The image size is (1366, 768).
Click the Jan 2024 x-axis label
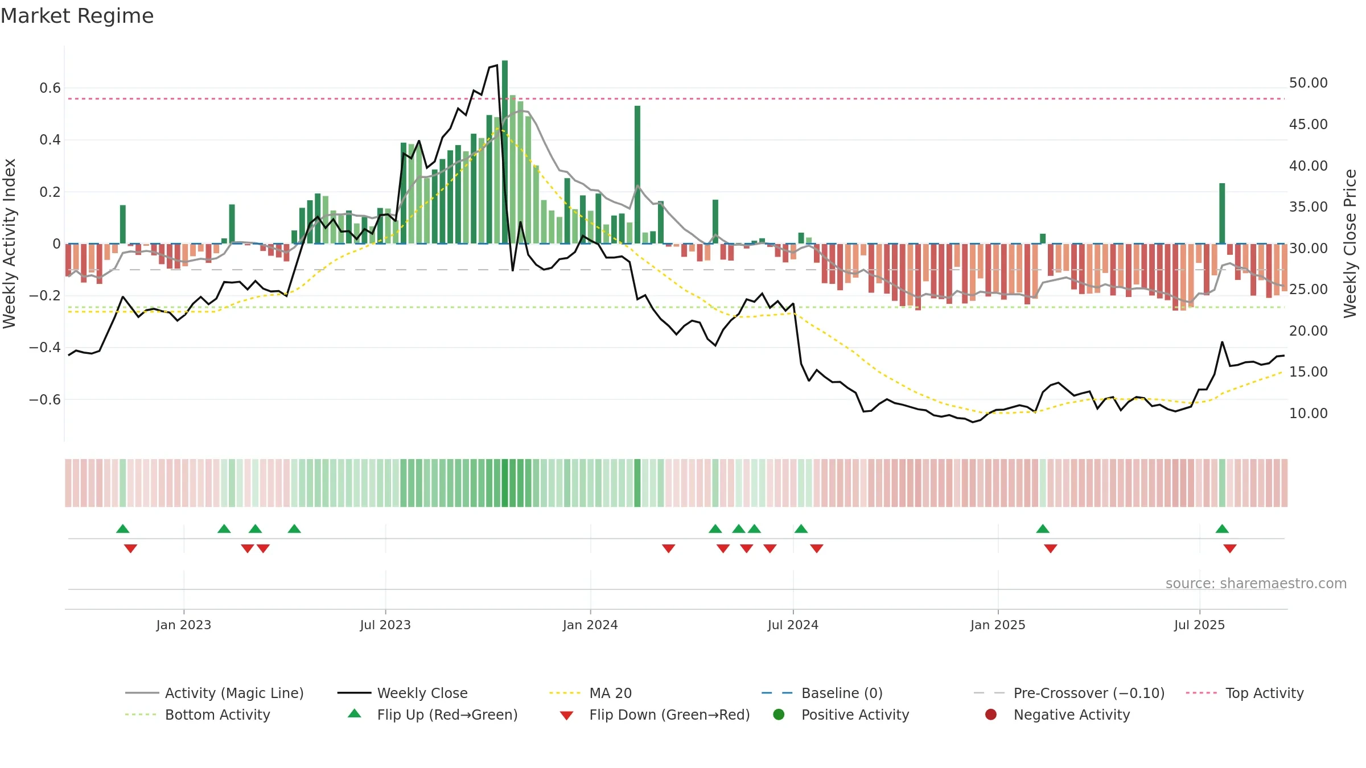(x=590, y=625)
